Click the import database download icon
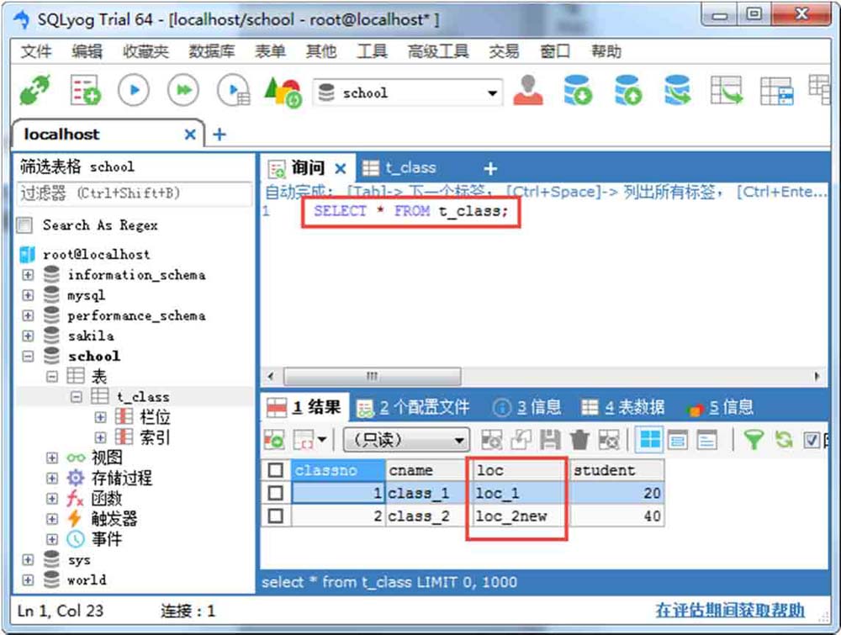Image resolution: width=841 pixels, height=635 pixels. pos(578,89)
